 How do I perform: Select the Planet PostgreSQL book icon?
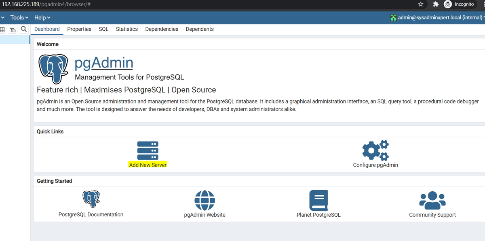319,199
